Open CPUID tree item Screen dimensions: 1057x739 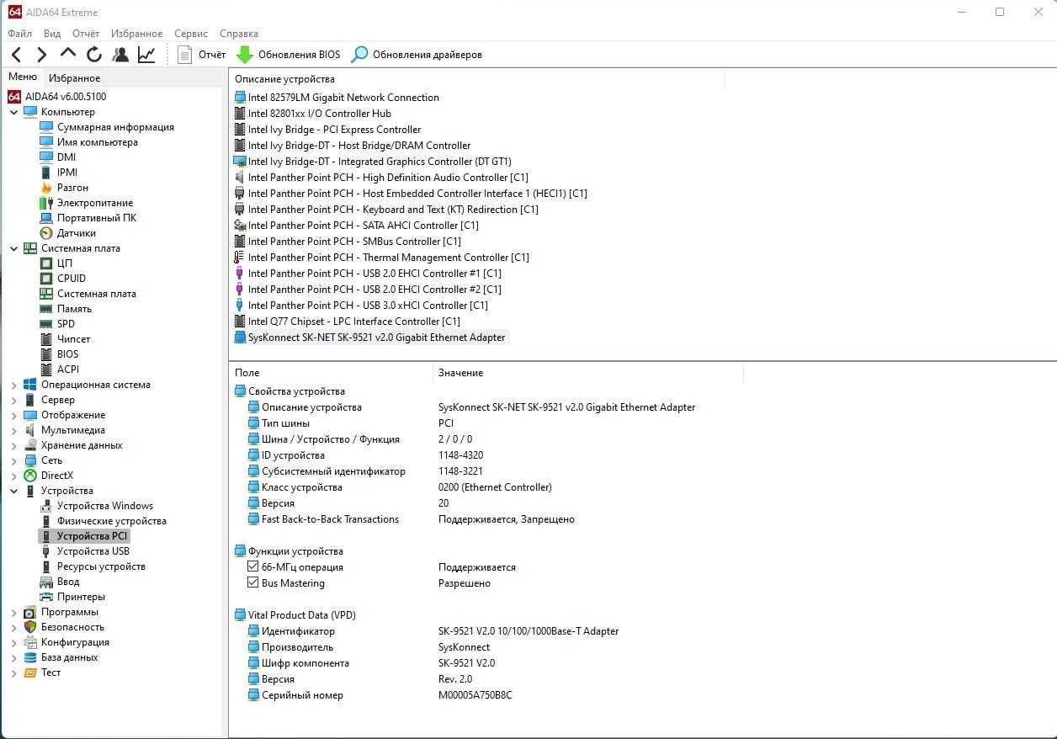(72, 279)
